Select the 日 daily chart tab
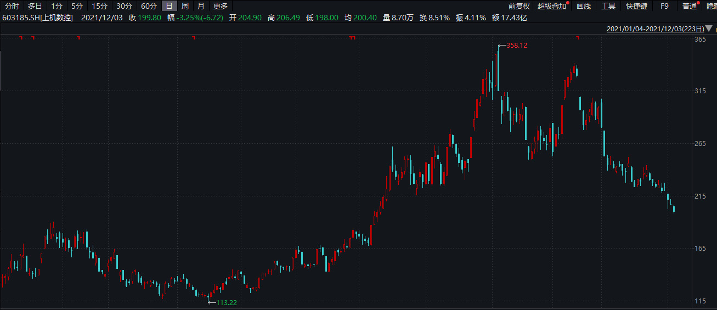 pos(169,6)
